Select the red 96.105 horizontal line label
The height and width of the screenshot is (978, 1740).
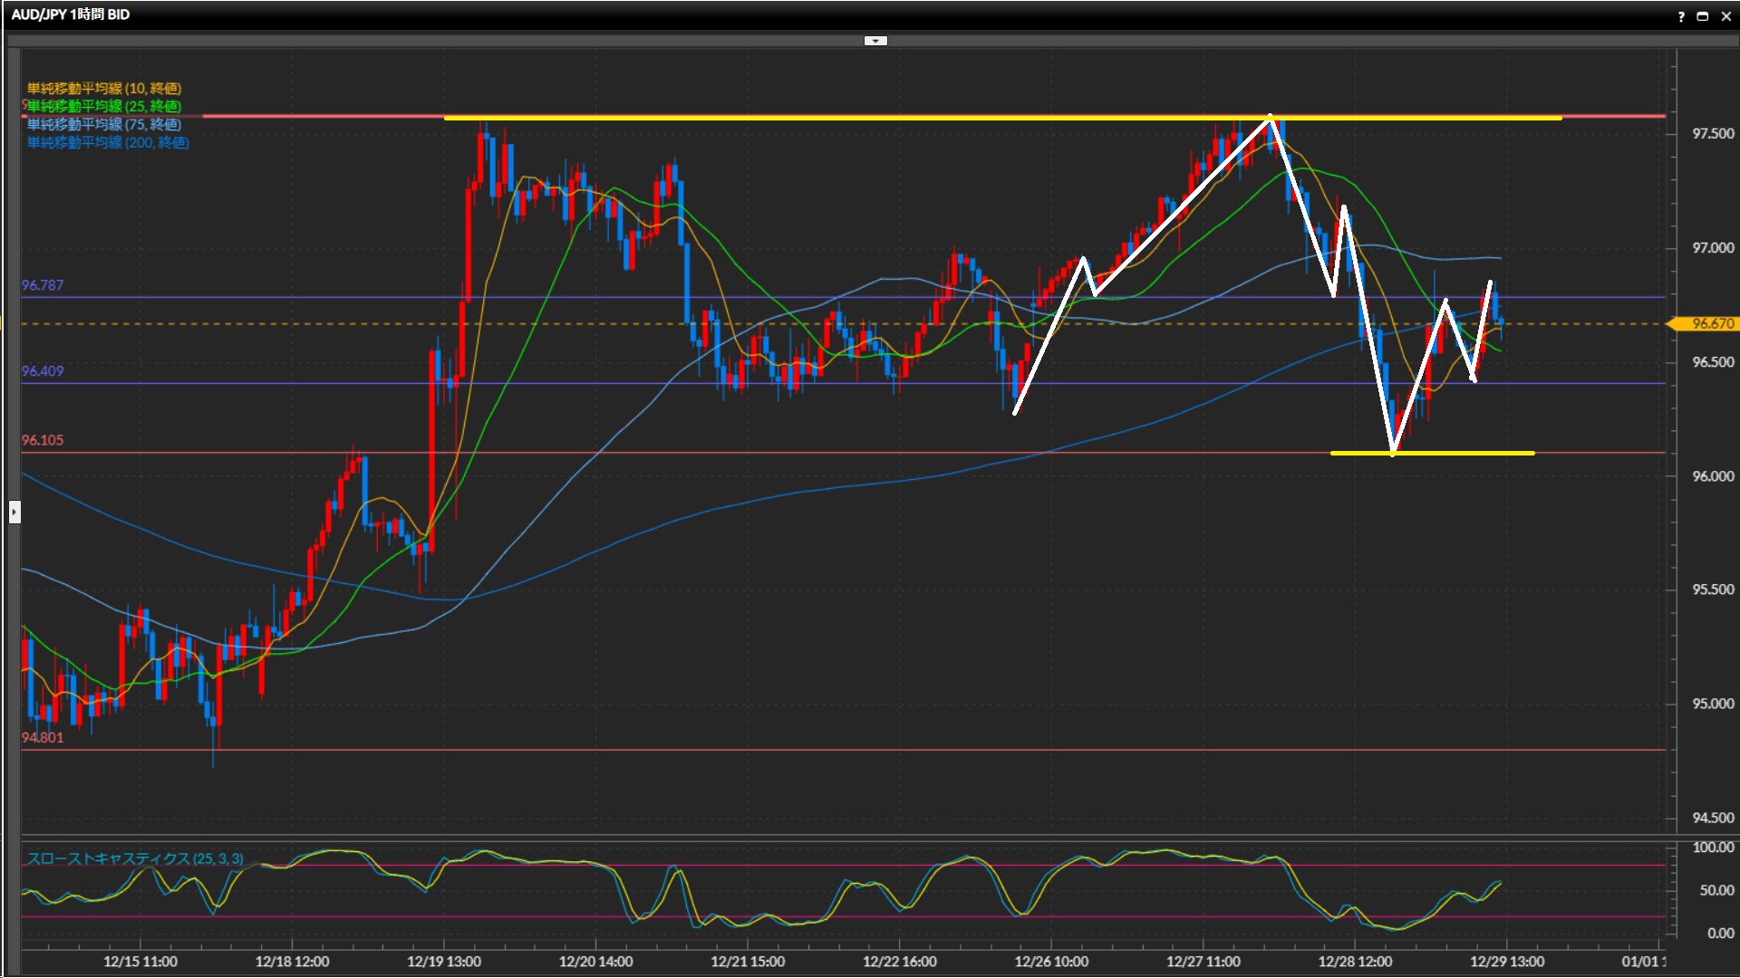(43, 440)
